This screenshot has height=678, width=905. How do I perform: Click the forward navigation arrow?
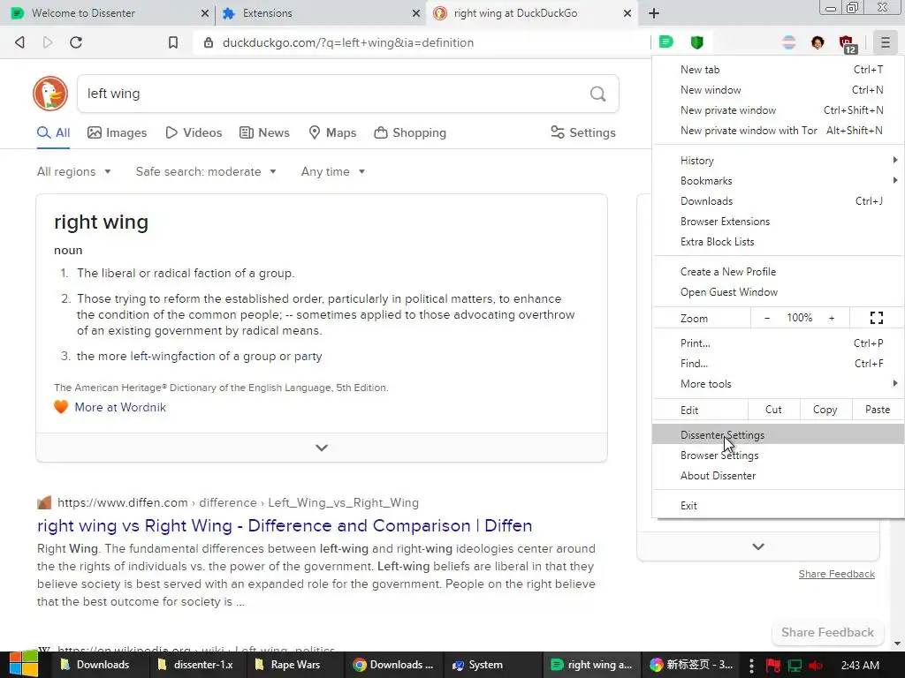pos(48,42)
